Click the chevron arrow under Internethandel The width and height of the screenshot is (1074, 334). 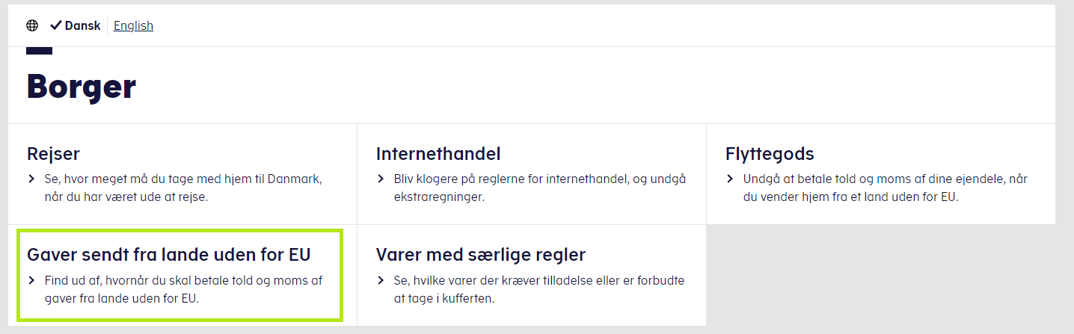click(381, 179)
